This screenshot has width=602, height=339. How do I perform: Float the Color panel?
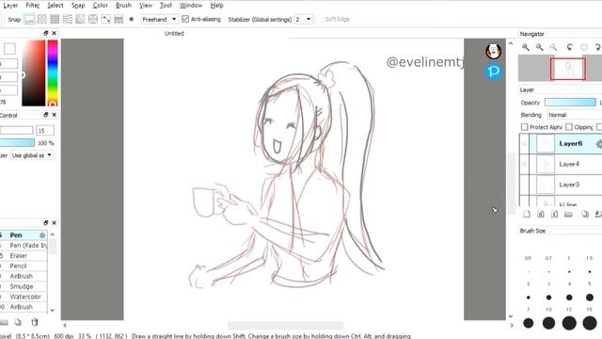click(46, 33)
